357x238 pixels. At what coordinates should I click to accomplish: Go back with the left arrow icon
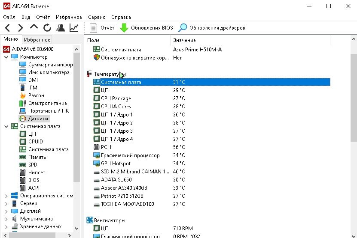coord(7,28)
